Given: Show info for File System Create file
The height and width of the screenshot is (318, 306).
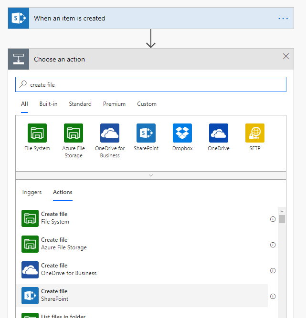Looking at the screenshot, I should pyautogui.click(x=273, y=219).
